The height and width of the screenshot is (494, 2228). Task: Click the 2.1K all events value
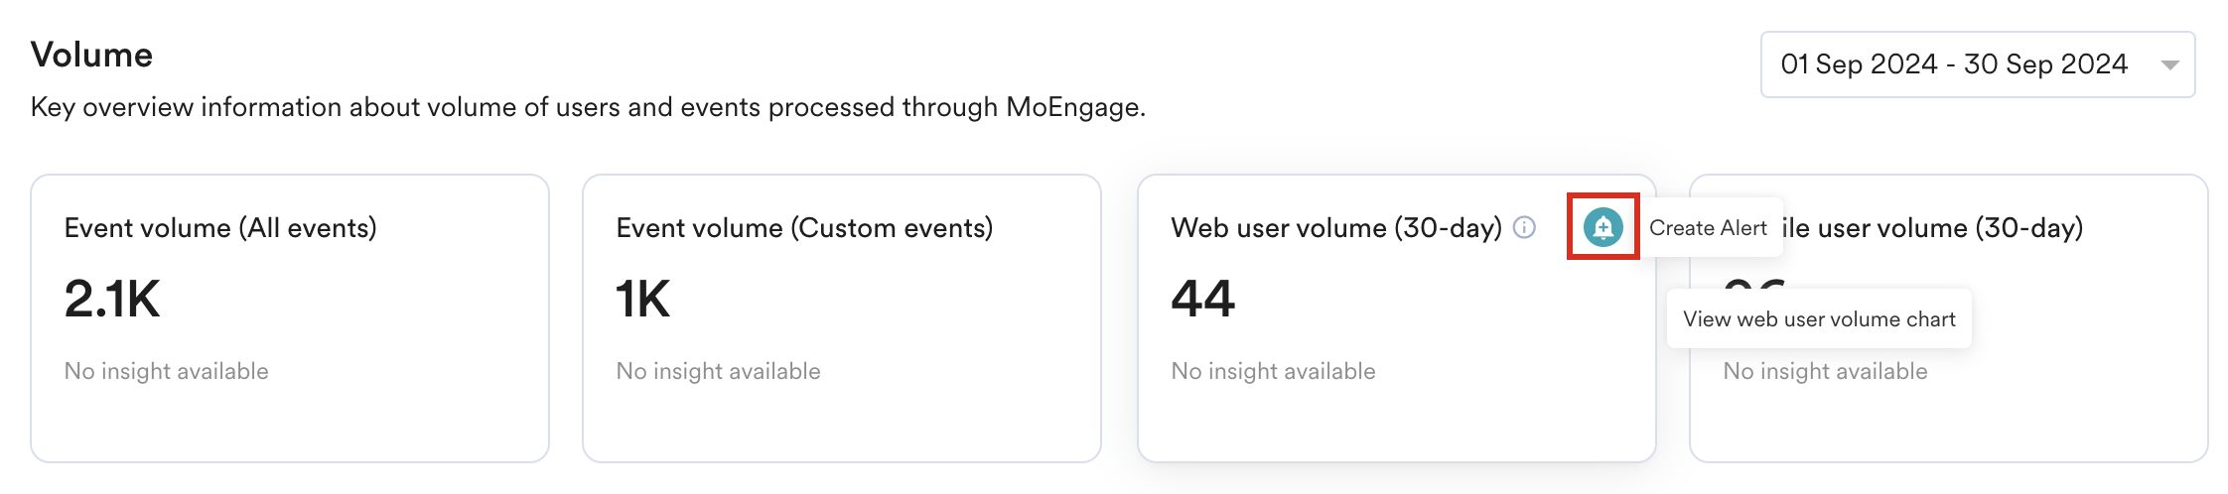(x=112, y=299)
